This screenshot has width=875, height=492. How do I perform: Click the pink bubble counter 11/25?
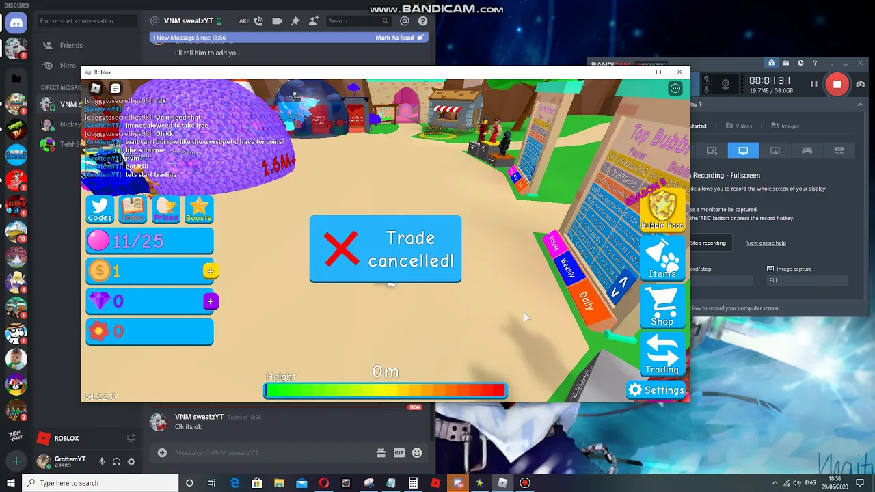click(x=150, y=241)
